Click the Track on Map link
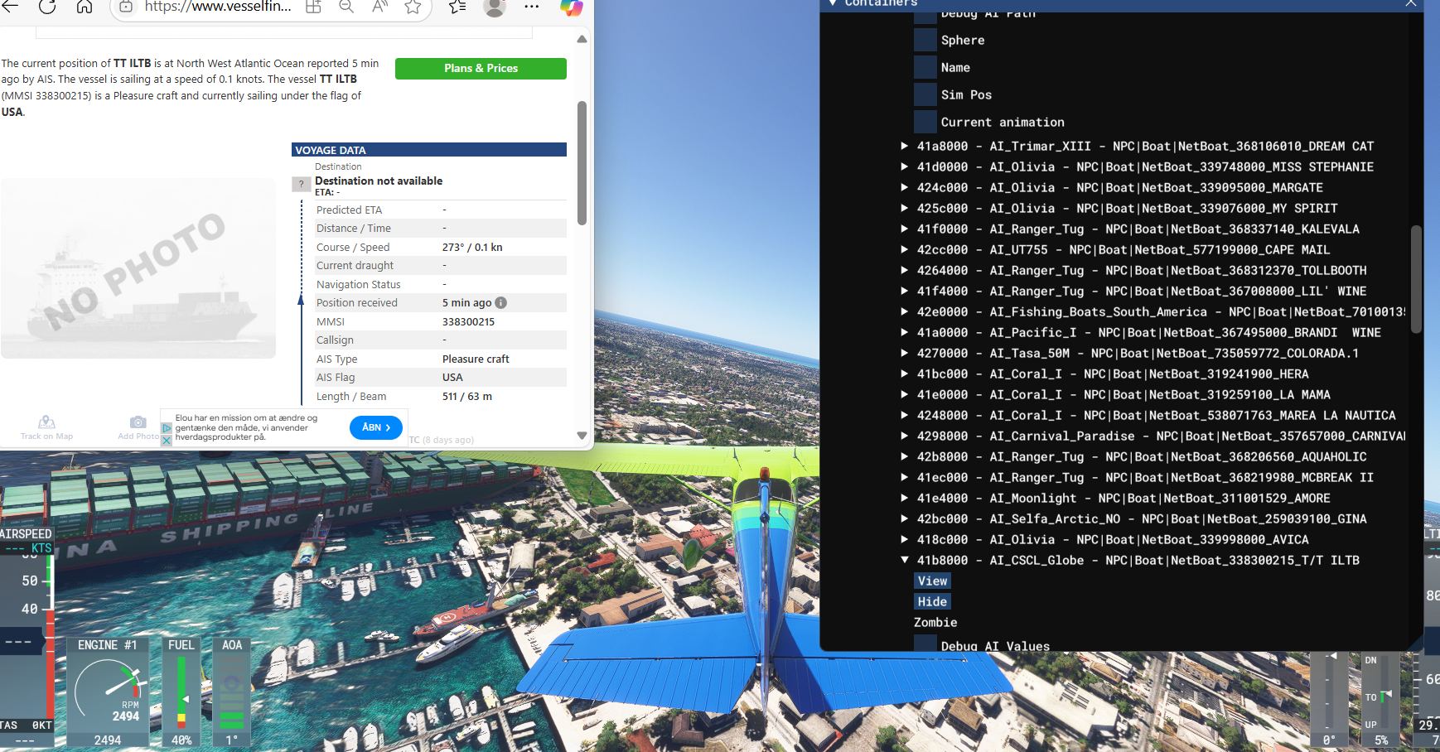Screen dimensions: 1440x752 tap(46, 436)
